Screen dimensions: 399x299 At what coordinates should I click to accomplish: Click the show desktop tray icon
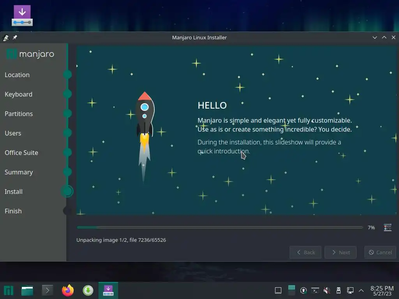click(x=278, y=290)
